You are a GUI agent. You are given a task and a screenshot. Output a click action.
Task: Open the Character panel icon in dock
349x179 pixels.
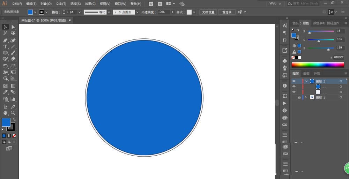(x=285, y=26)
